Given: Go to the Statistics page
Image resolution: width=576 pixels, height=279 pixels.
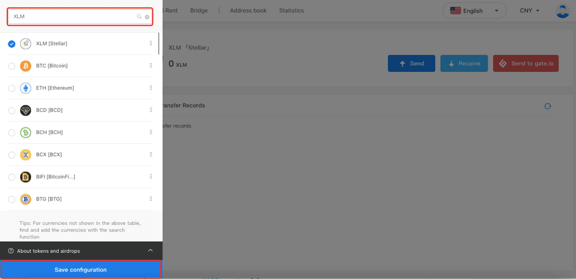Looking at the screenshot, I should click(x=291, y=11).
